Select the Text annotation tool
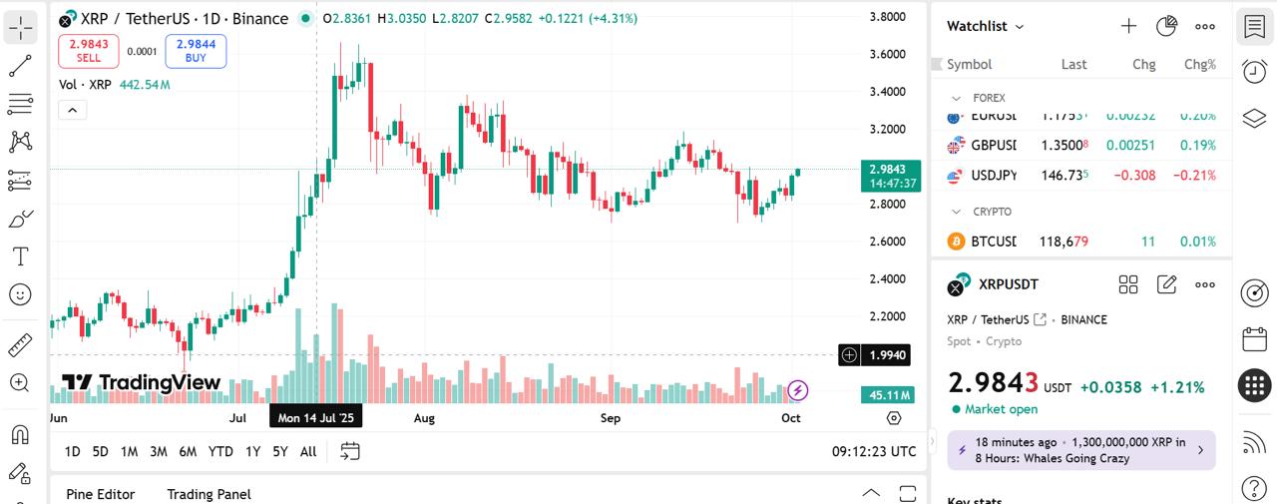 20,256
